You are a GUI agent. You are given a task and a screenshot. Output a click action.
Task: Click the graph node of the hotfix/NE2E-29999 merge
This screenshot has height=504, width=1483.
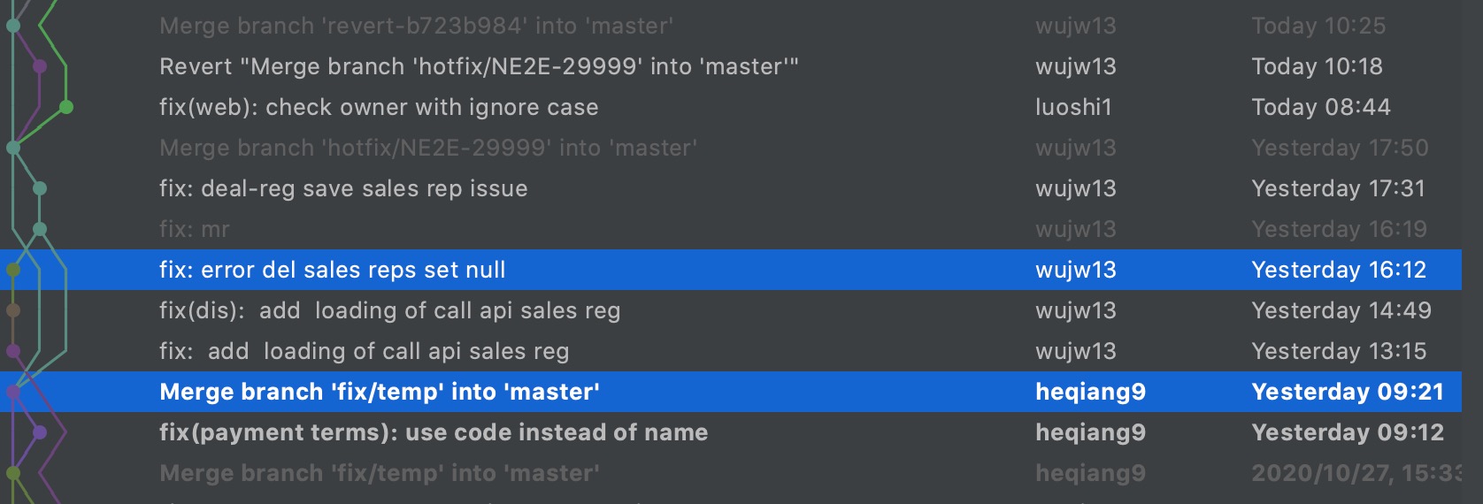tap(13, 148)
